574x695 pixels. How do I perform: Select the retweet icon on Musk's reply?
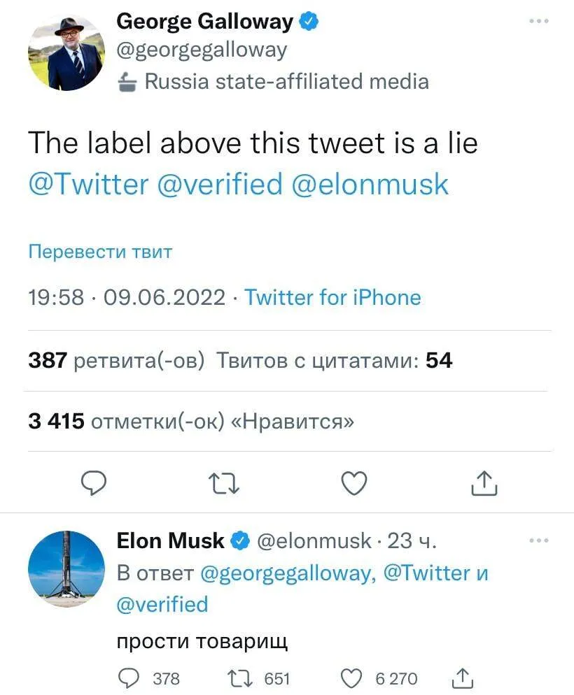coord(239,678)
